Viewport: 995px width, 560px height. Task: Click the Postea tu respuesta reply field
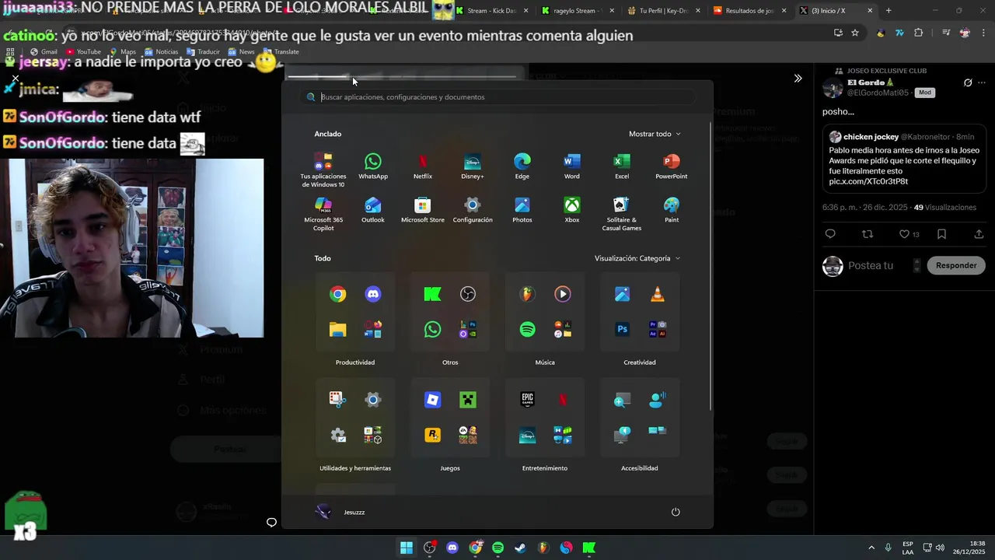click(x=871, y=265)
